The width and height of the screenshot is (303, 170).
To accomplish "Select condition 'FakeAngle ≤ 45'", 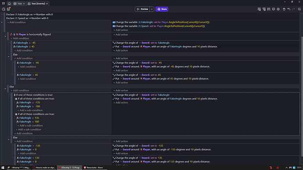I will point(24,46).
